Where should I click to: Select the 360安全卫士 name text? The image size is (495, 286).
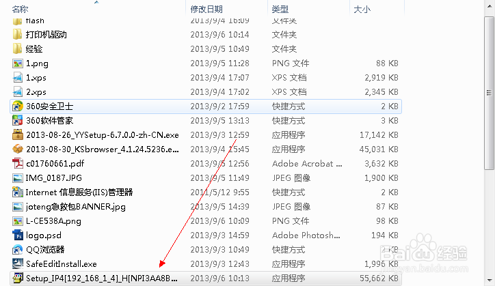[49, 106]
